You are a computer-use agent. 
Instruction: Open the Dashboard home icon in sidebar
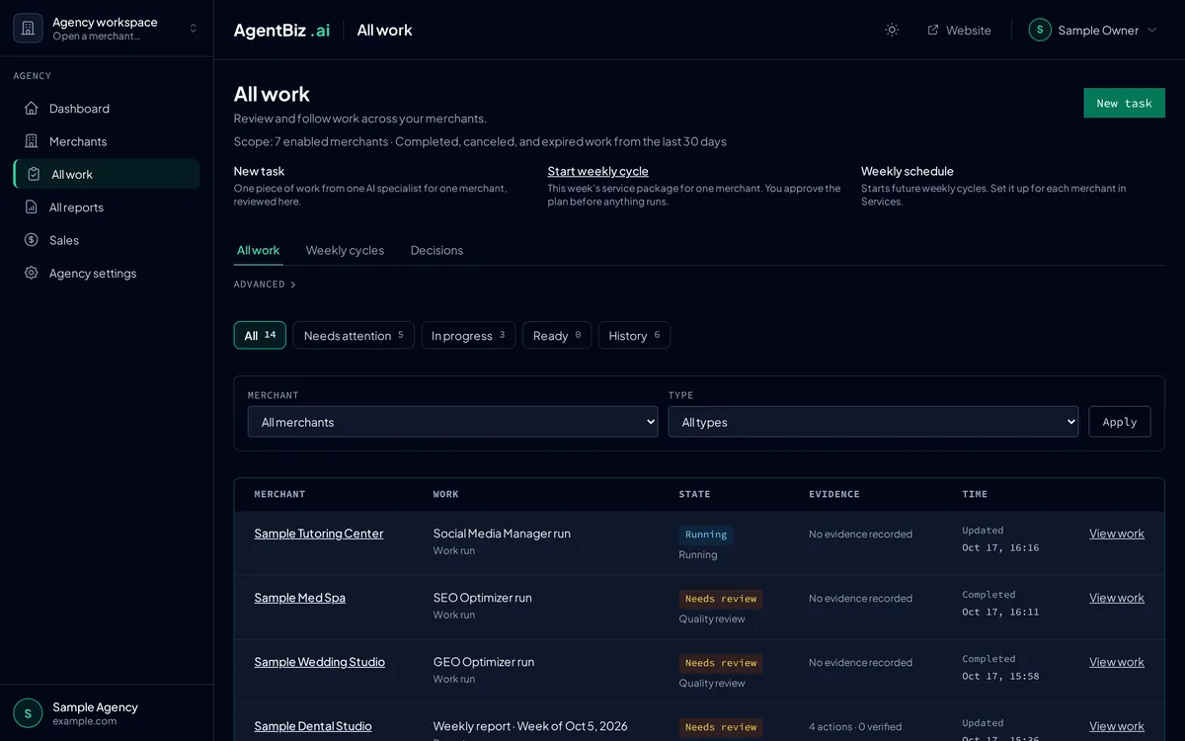32,108
